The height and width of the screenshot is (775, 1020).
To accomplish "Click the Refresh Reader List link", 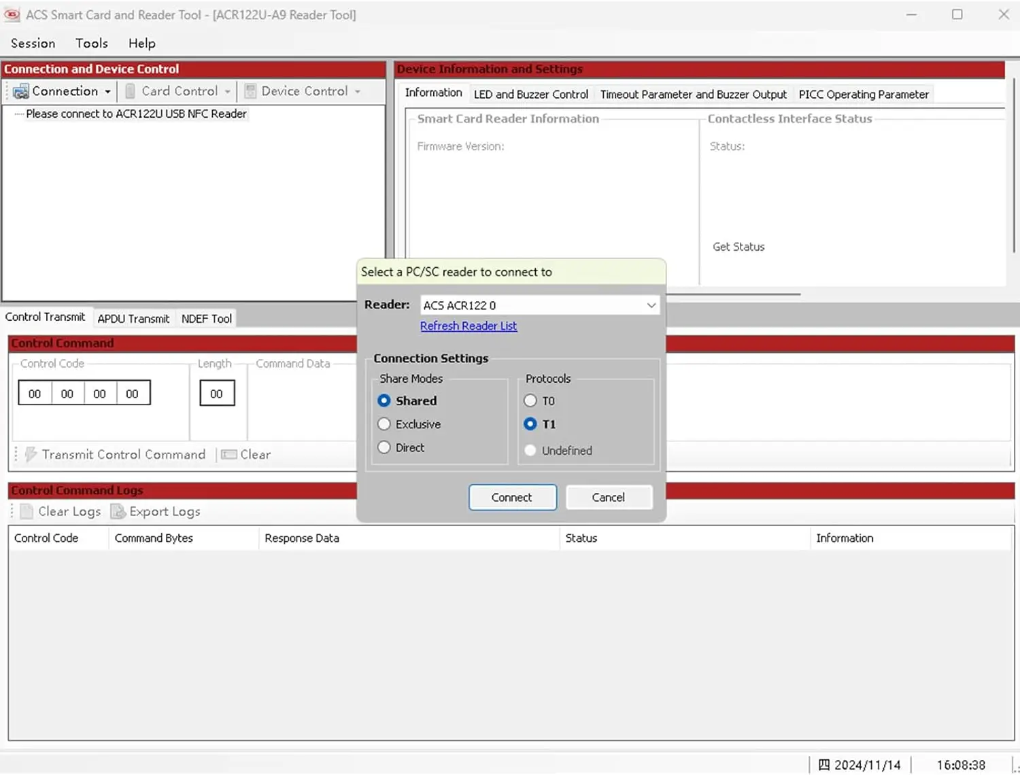I will (469, 326).
